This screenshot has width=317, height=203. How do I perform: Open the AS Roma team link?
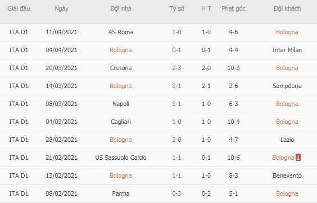click(x=121, y=32)
